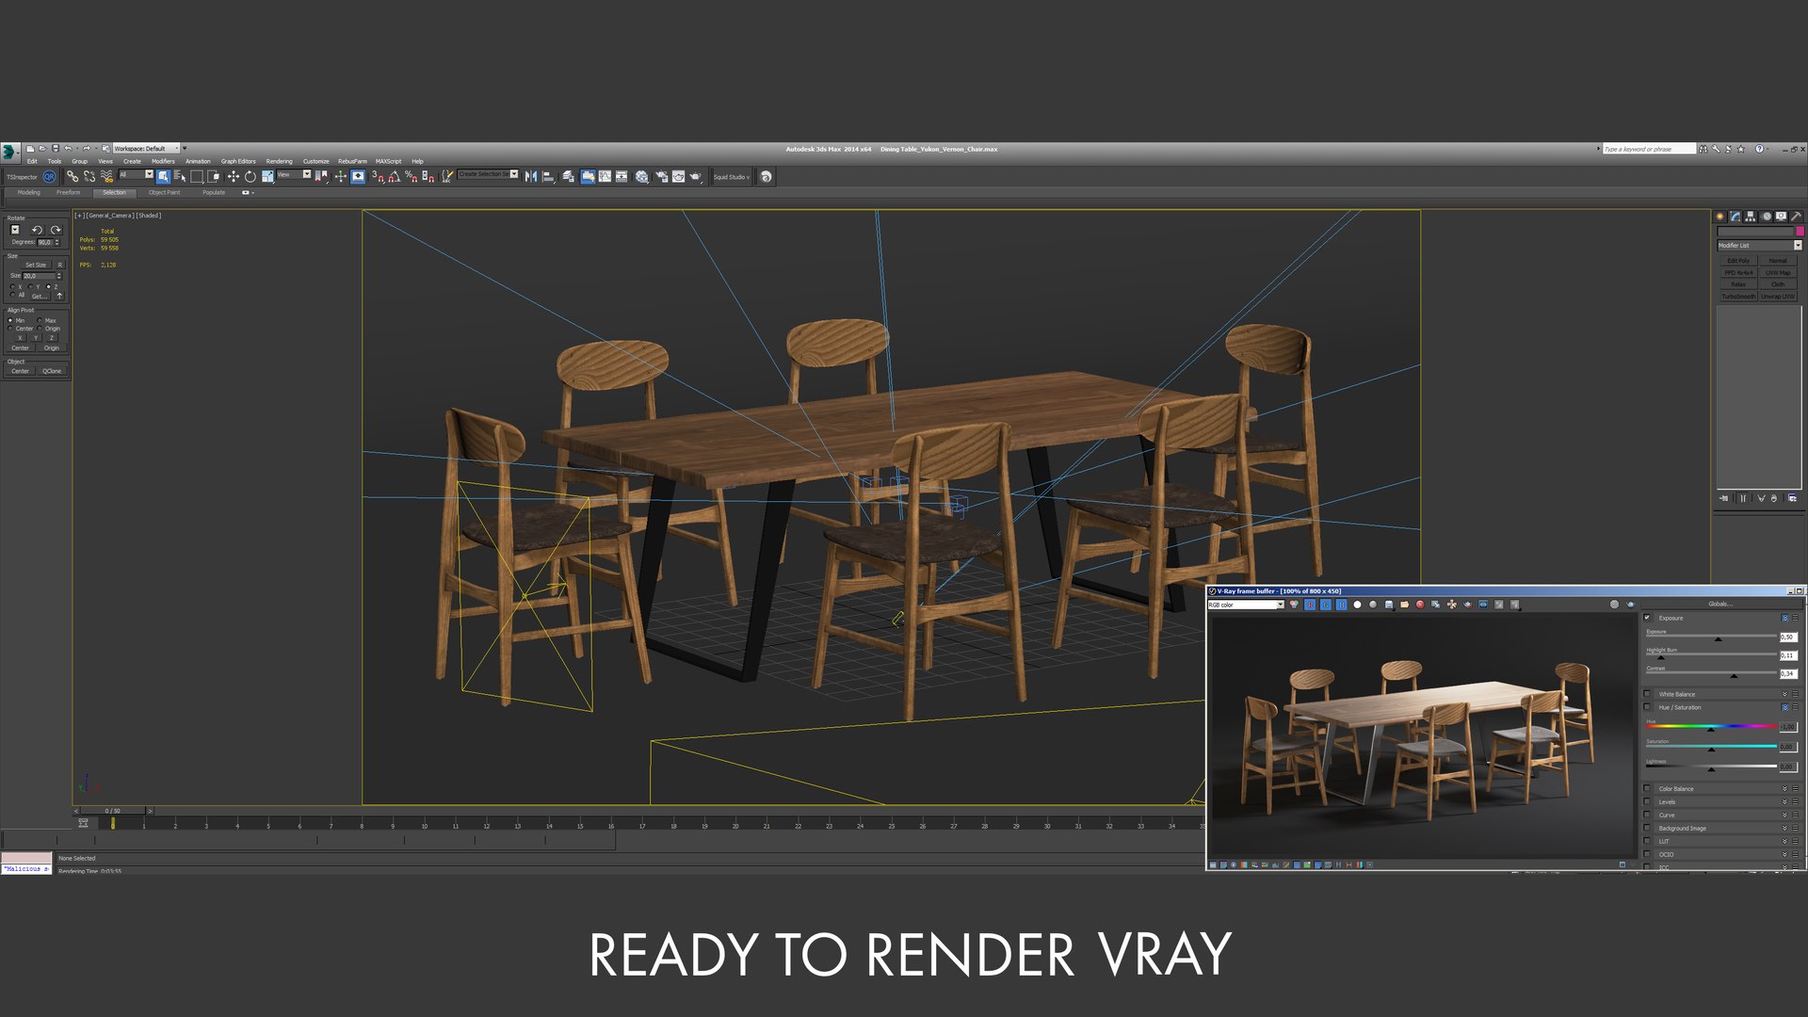The width and height of the screenshot is (1808, 1017).
Task: Enable the Levels checkbox
Action: pos(1647,801)
